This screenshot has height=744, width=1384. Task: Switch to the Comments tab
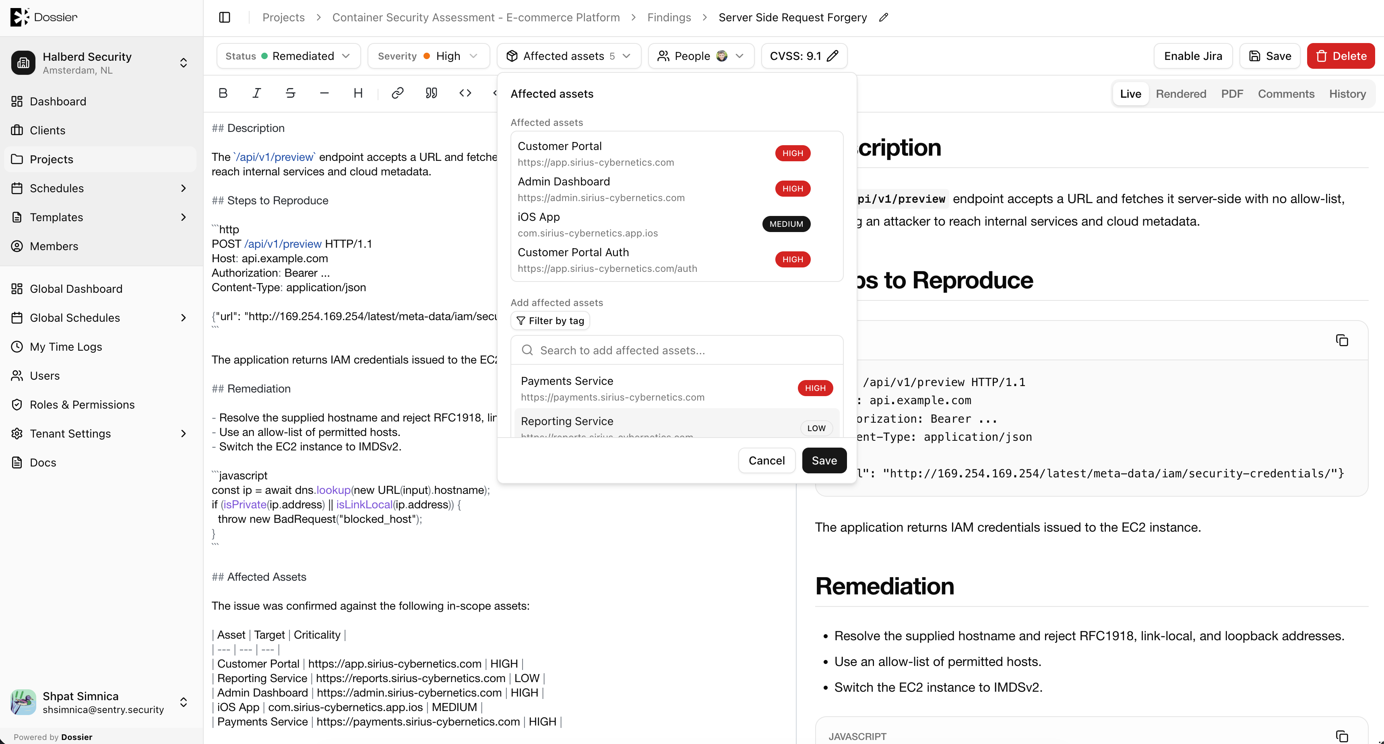tap(1286, 94)
